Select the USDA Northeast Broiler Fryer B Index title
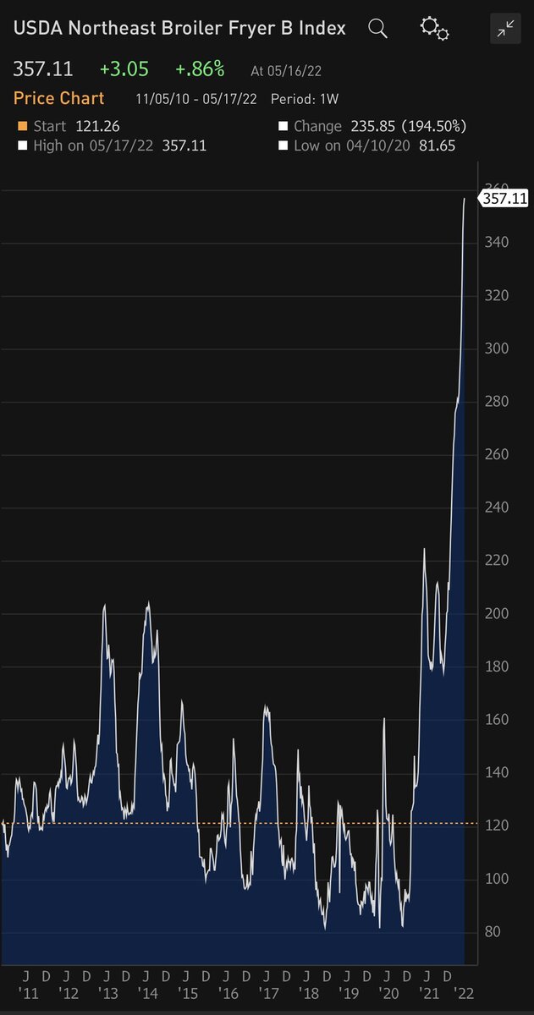Screen dimensions: 534x1015 tap(179, 28)
